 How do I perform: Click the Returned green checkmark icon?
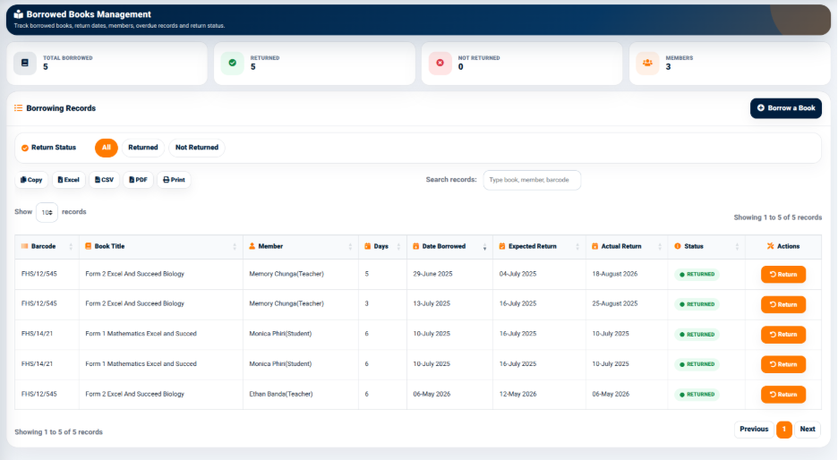coord(233,63)
